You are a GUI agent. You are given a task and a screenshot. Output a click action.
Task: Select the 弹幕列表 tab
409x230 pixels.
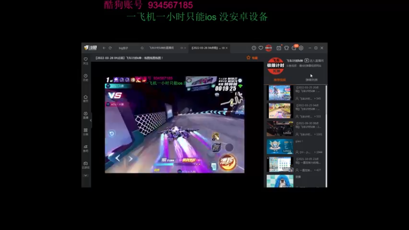[312, 80]
